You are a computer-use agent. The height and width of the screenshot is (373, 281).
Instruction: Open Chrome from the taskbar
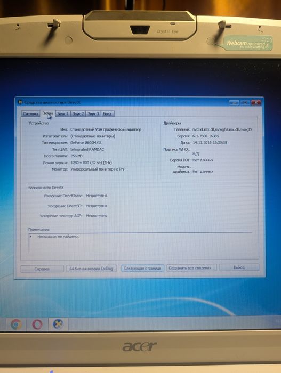pyautogui.click(x=16, y=324)
